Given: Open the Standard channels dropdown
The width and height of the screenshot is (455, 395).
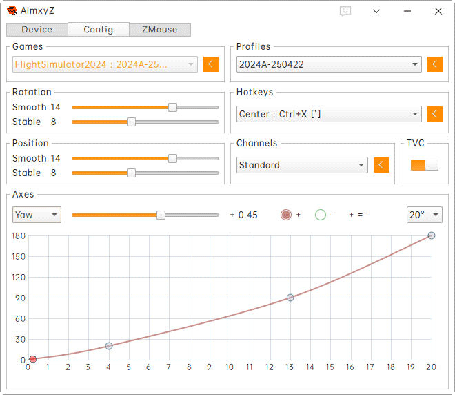Looking at the screenshot, I should click(302, 165).
